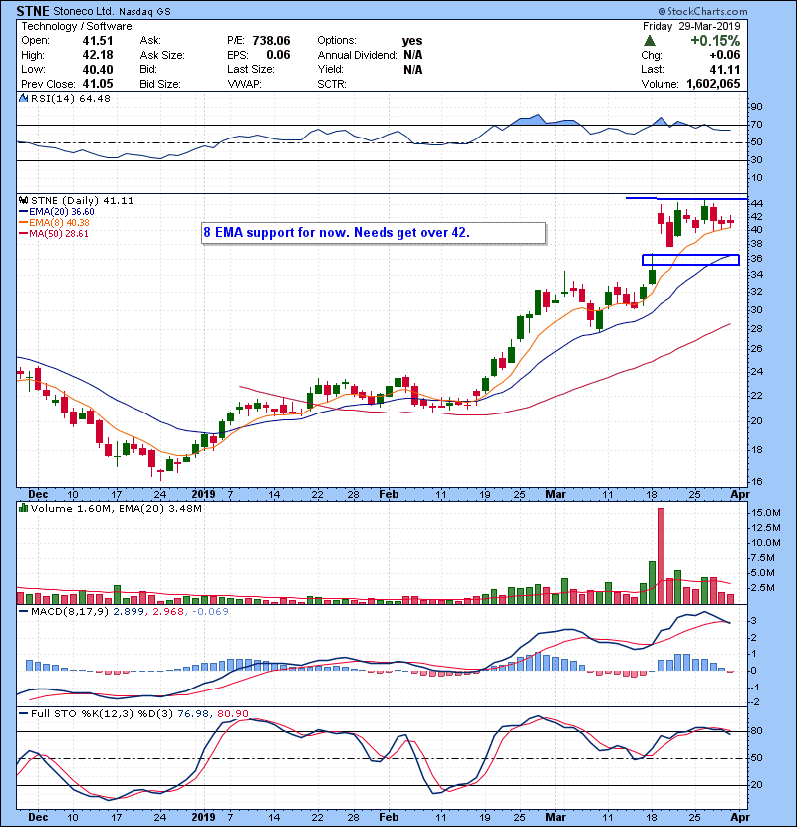797x827 pixels.
Task: Click the stochastic %D value 80.90
Action: (x=232, y=713)
